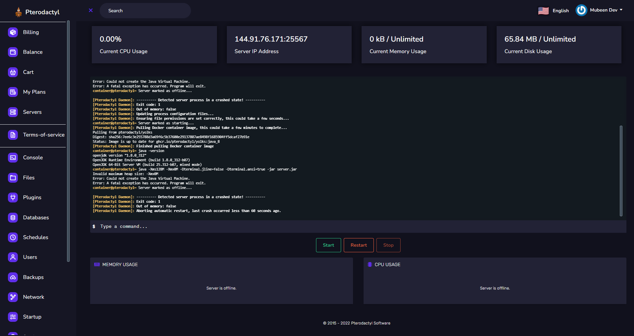Click the sidebar vertical scrollbar

tap(68, 141)
